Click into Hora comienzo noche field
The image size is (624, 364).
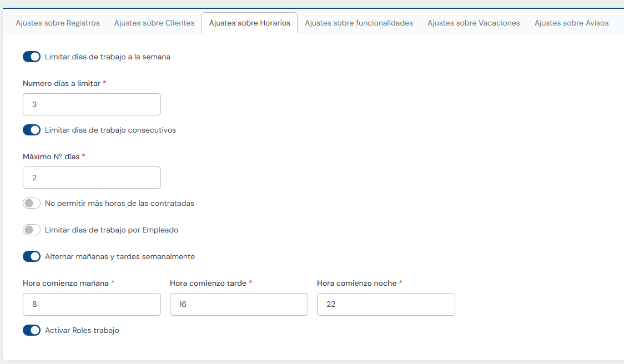(386, 305)
